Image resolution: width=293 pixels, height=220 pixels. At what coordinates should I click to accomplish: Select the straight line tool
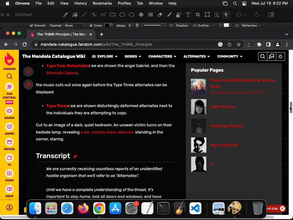pyautogui.click(x=84, y=15)
